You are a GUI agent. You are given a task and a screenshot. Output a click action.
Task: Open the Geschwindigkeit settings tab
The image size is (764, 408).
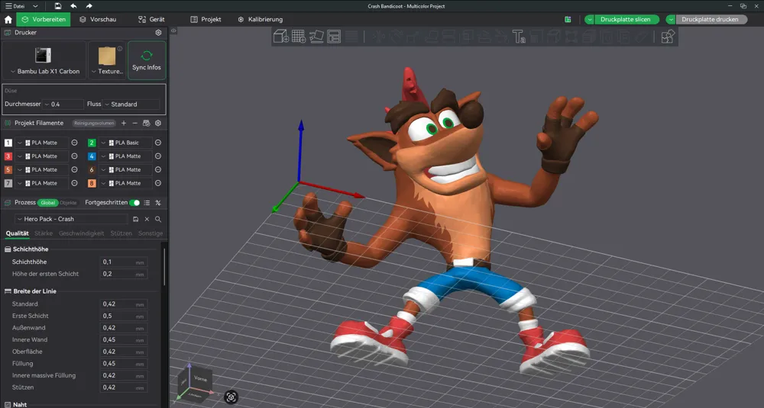coord(82,233)
